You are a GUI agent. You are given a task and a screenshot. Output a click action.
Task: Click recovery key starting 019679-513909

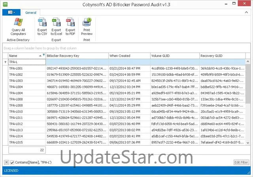coord(76,74)
